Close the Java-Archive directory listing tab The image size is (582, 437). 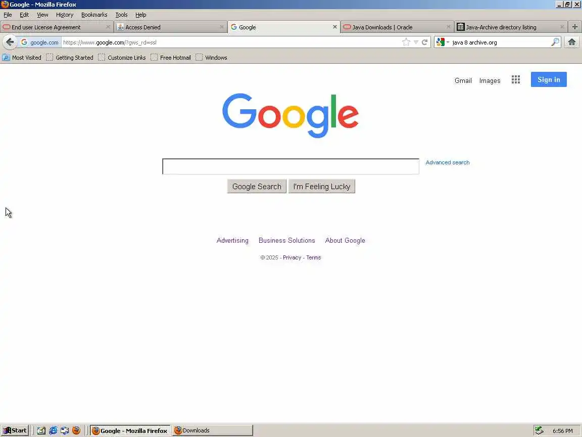click(562, 27)
